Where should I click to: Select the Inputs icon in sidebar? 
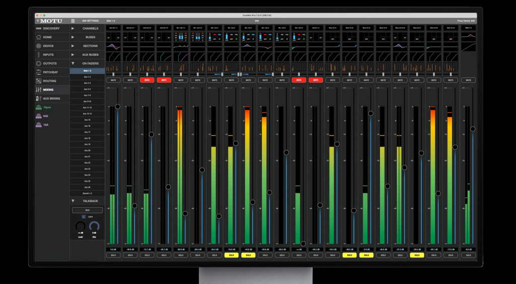38,54
